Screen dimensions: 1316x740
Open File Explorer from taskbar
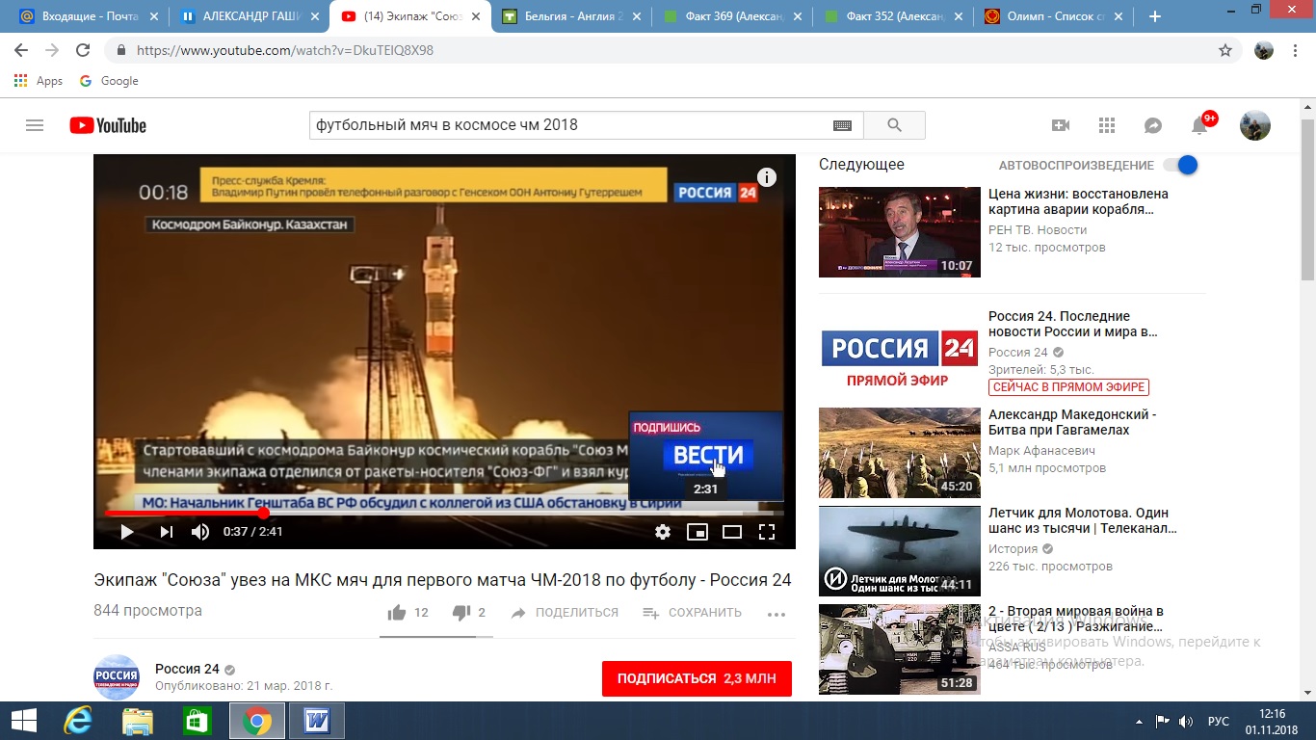pos(137,721)
